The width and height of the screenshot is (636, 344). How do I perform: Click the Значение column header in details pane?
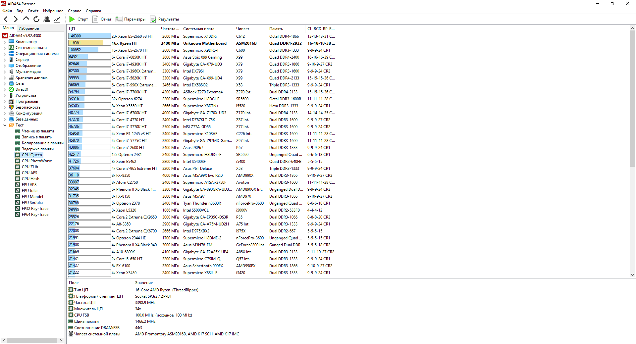coord(197,283)
